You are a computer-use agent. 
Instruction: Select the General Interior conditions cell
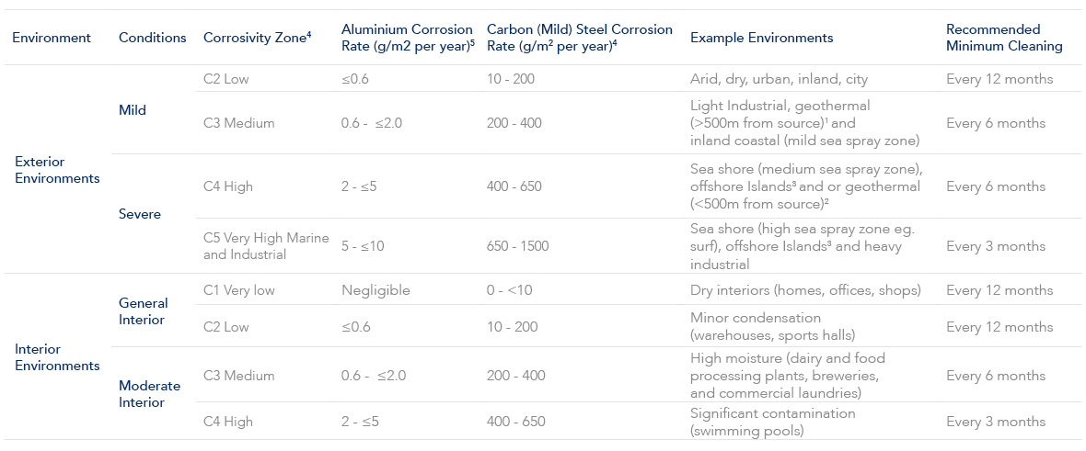(x=144, y=311)
